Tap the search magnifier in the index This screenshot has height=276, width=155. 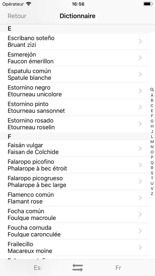(x=152, y=90)
